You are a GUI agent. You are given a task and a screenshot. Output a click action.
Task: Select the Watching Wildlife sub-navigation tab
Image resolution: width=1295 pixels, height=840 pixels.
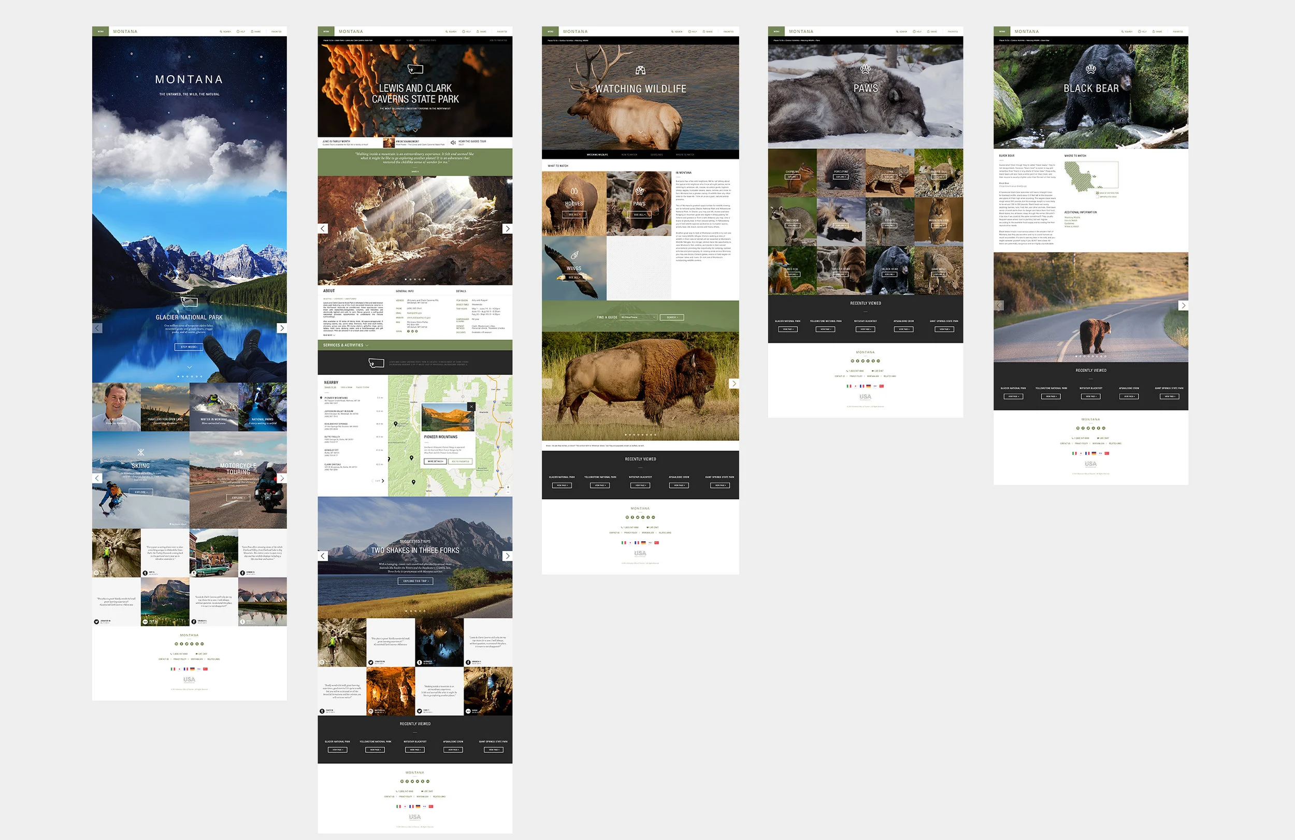(597, 154)
